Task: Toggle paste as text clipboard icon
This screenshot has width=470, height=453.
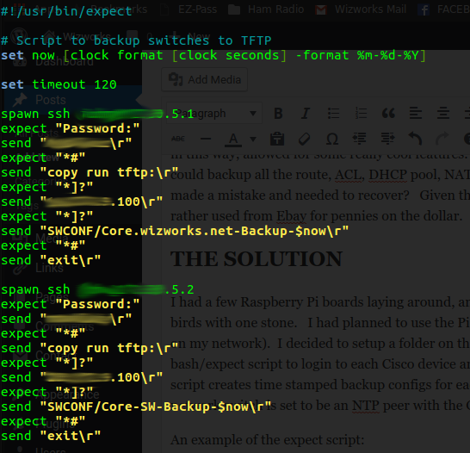Action: [277, 139]
